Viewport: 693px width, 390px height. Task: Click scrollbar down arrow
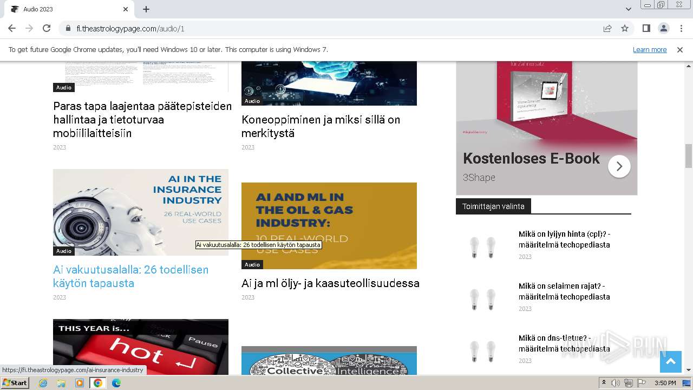click(x=688, y=370)
